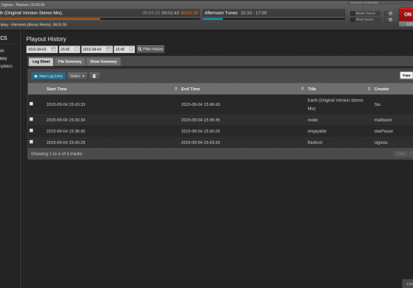
Task: Sort by Title using its sort arrows
Action: coord(369,89)
